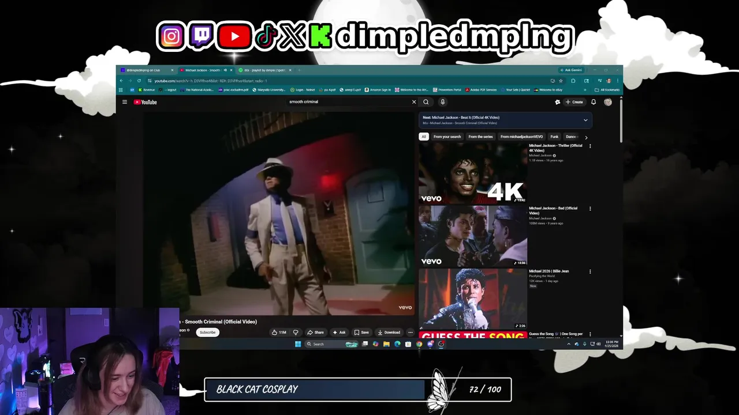Open the YouTube hamburger guide menu
This screenshot has width=739, height=415.
tap(124, 102)
